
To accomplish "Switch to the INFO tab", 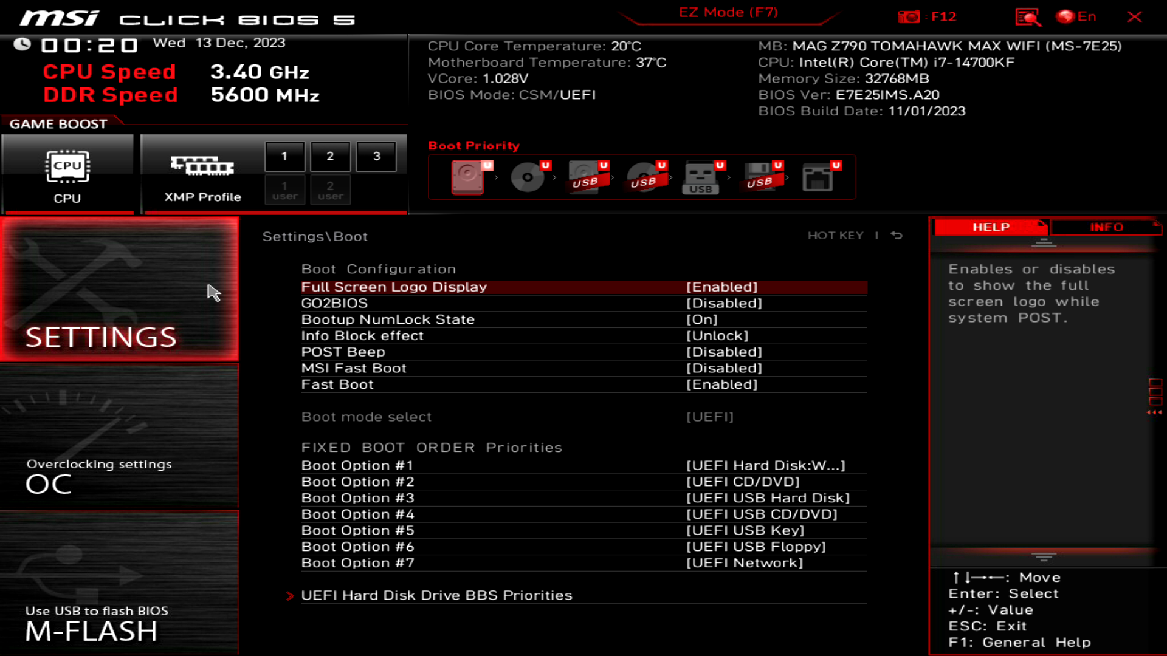I will (x=1106, y=227).
